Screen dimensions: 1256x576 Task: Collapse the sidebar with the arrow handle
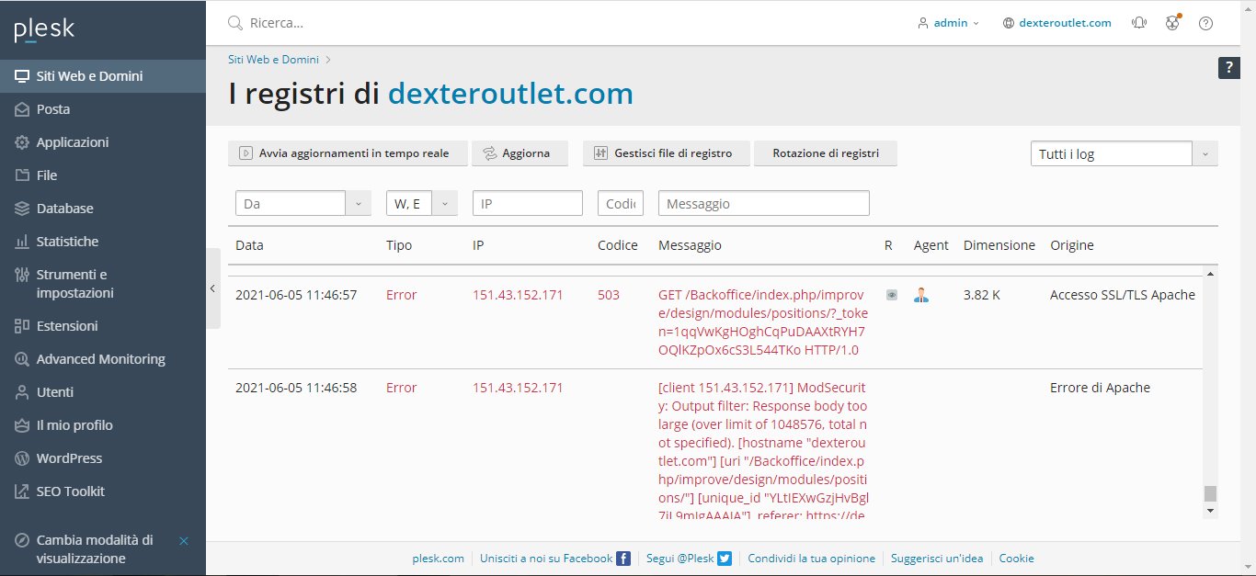[212, 288]
